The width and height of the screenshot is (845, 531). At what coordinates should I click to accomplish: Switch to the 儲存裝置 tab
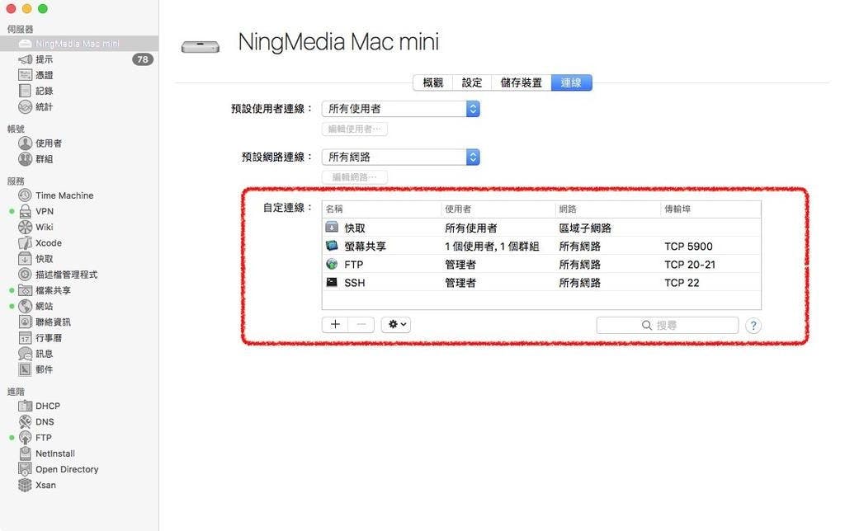pos(522,82)
